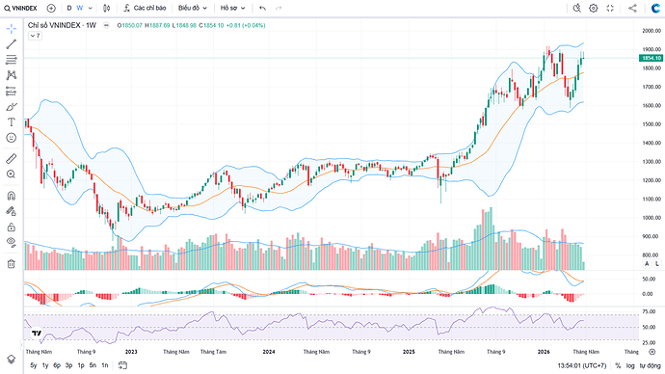Expand the Biểu đồ dropdown

point(193,8)
